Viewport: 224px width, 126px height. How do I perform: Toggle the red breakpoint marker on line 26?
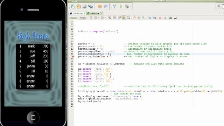pos(73,56)
